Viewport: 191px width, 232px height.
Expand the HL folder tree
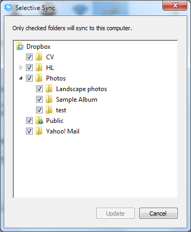21,68
